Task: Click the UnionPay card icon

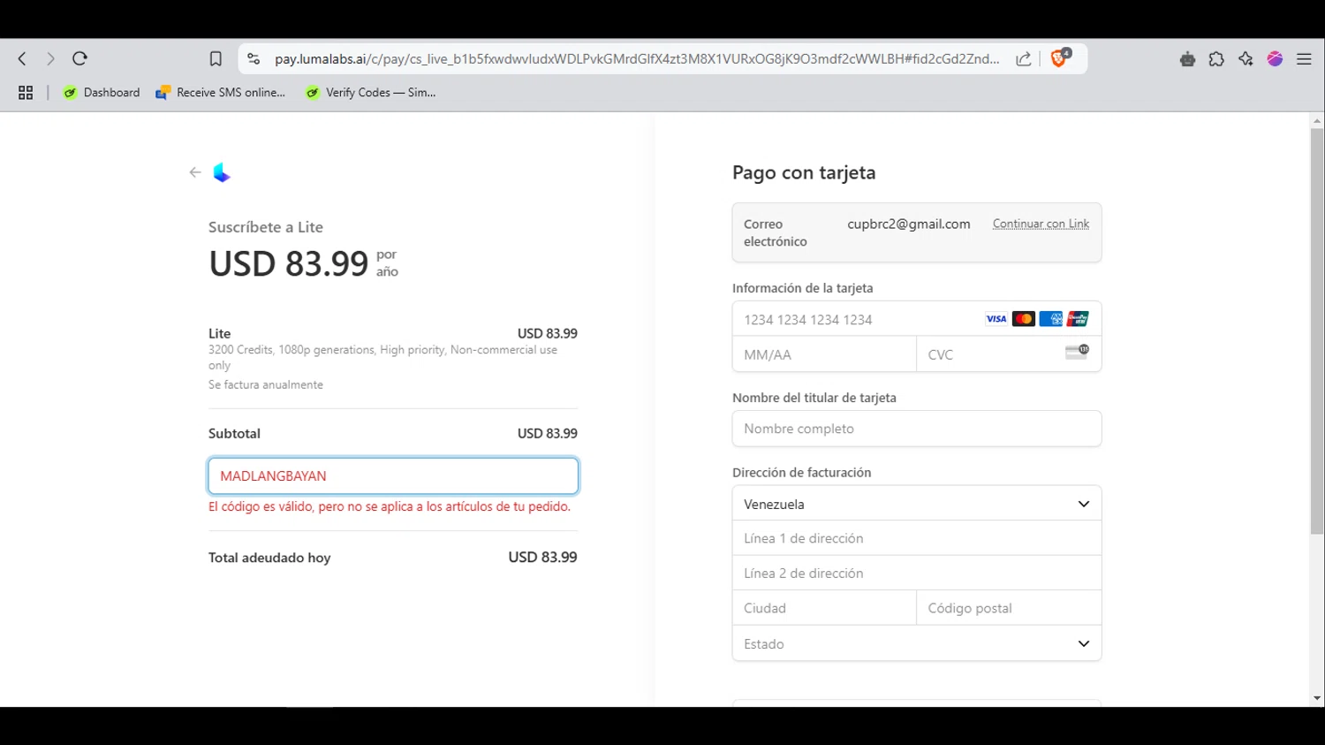Action: click(1078, 319)
